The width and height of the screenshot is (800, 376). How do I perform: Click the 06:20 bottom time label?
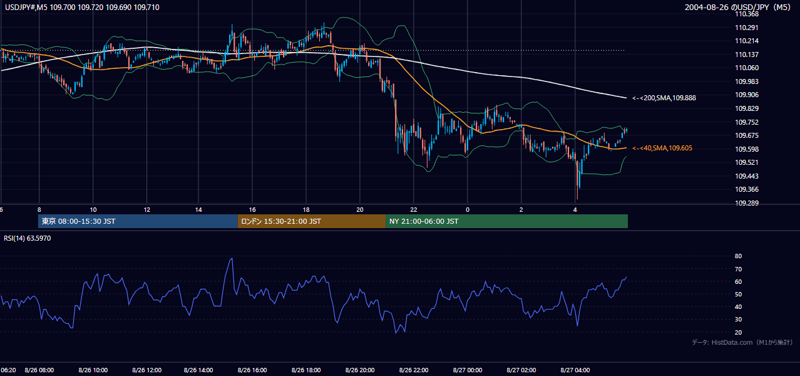point(8,370)
